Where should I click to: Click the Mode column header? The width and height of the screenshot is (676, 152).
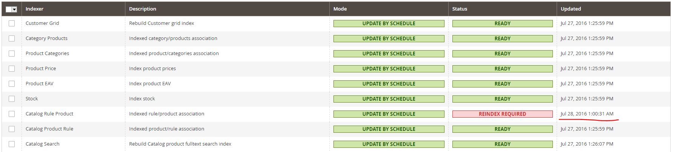click(x=340, y=9)
